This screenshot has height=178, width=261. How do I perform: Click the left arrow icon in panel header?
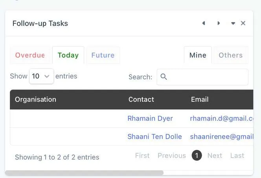point(204,23)
